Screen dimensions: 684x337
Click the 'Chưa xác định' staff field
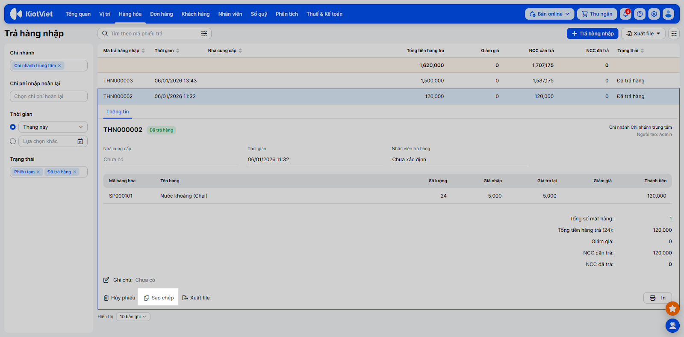460,160
